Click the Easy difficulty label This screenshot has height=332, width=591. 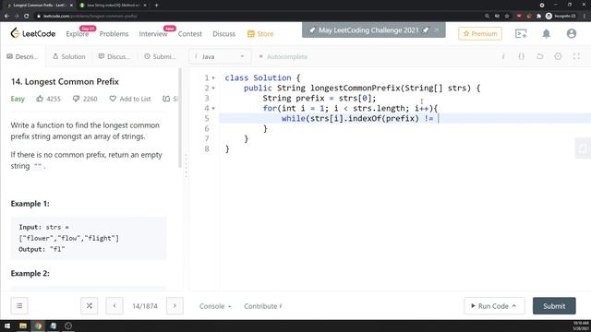tap(18, 99)
